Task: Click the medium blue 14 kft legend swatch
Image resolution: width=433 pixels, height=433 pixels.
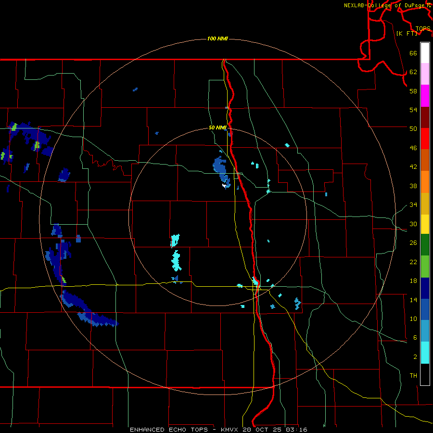Action: click(x=425, y=309)
